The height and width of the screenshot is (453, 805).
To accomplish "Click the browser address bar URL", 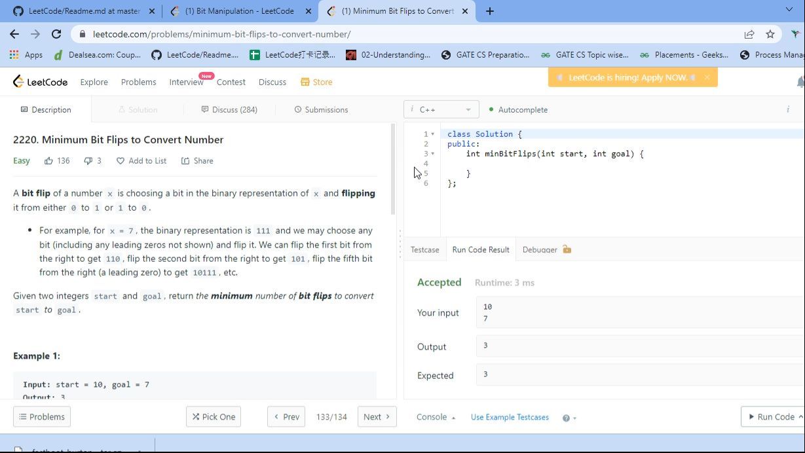I will tap(221, 34).
